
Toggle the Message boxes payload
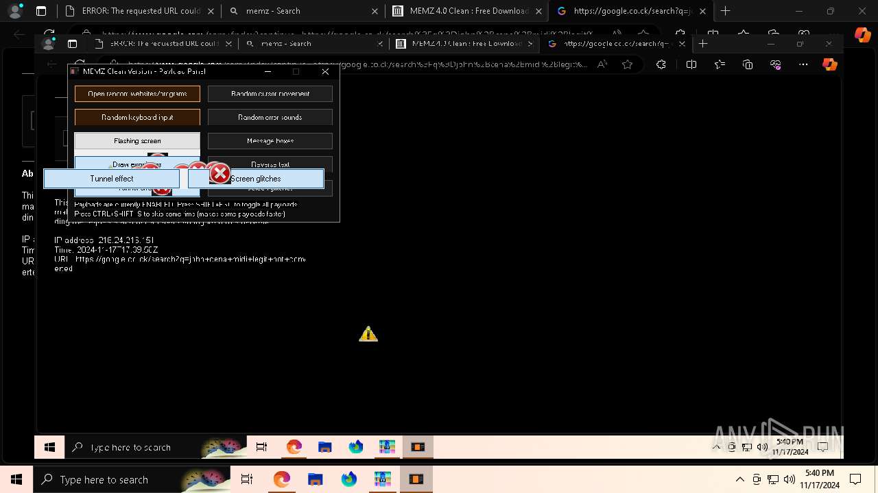click(270, 140)
